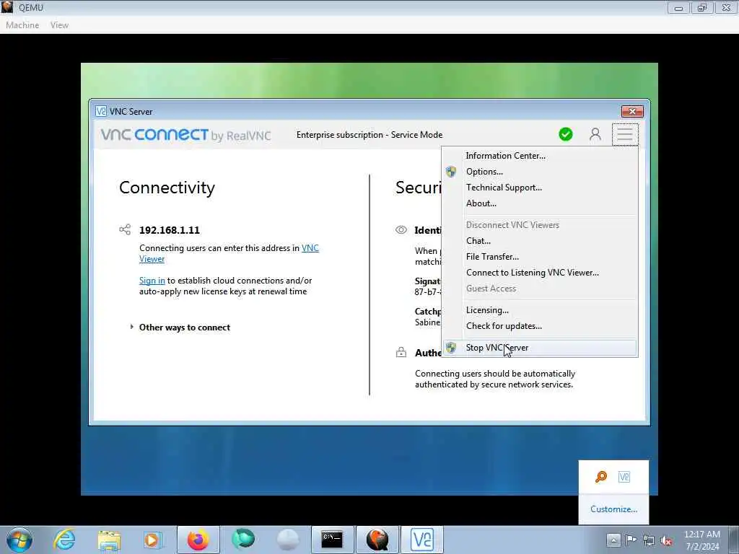Select Information Center... menu entry
Viewport: 739px width, 554px height.
(x=540, y=156)
